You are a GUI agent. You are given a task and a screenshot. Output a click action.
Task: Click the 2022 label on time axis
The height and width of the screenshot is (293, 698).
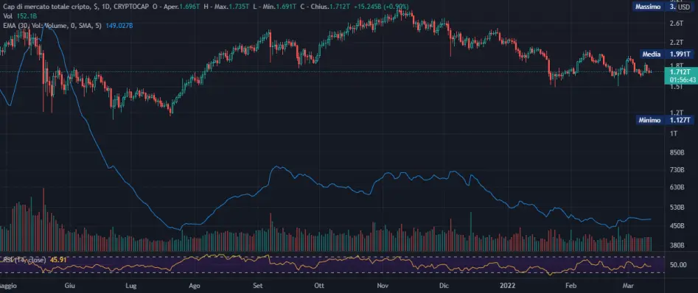pos(507,285)
